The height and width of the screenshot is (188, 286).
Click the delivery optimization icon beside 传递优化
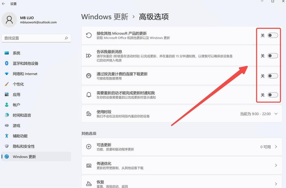tap(89, 165)
